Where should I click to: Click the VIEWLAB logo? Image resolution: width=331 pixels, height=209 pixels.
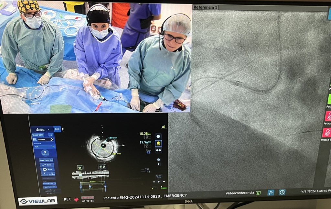(x=38, y=201)
